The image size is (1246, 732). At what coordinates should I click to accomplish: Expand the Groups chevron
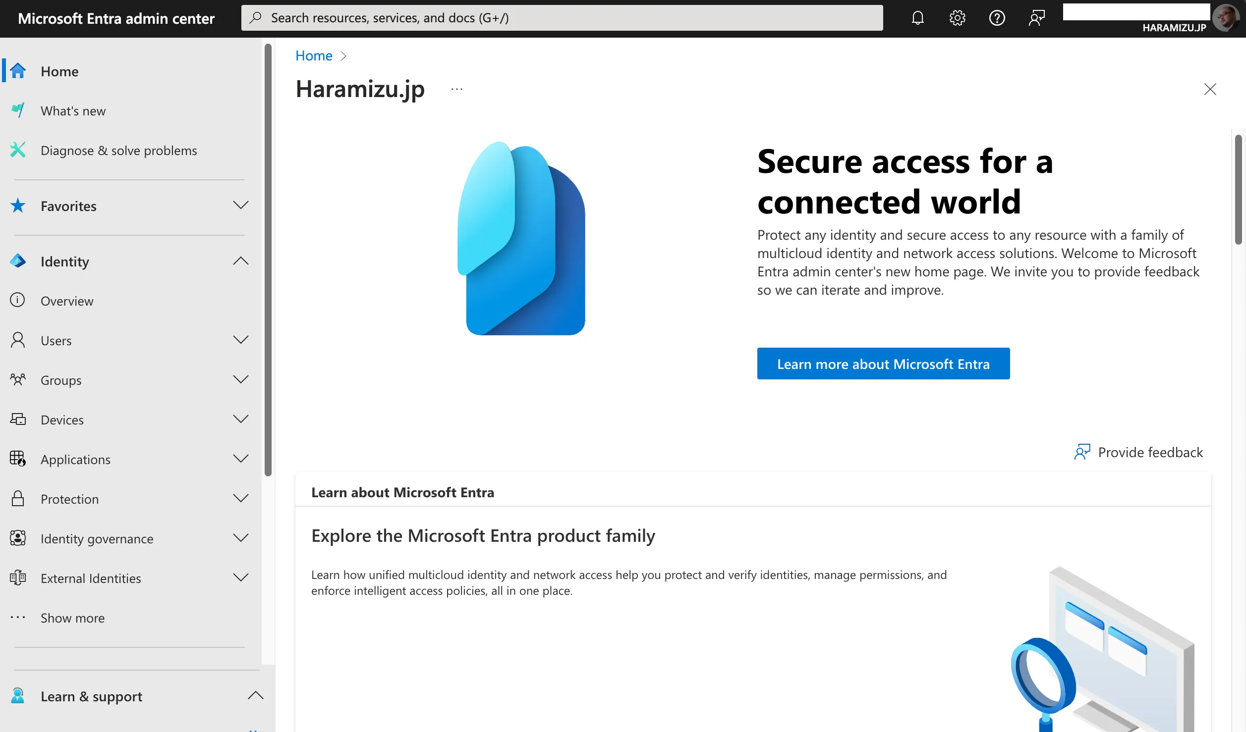(x=241, y=380)
